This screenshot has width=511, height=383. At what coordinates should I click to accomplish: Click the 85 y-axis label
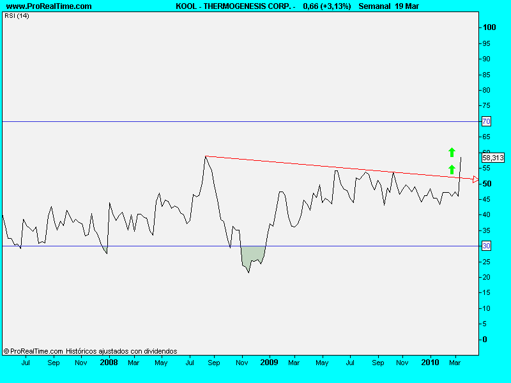[486, 75]
